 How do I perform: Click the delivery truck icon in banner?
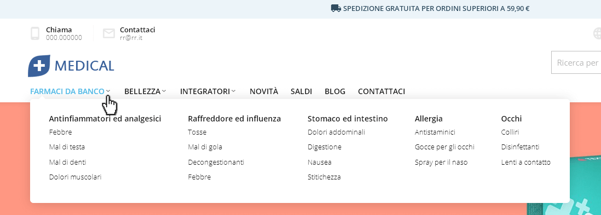(x=336, y=8)
